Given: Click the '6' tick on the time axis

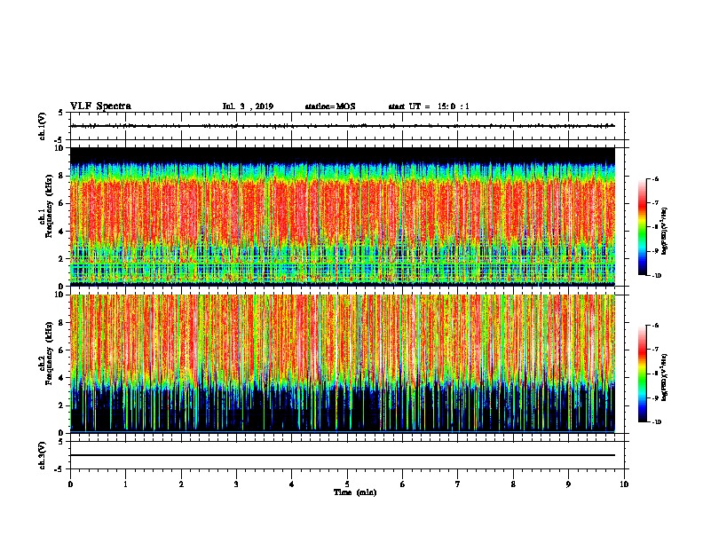Looking at the screenshot, I should pyautogui.click(x=403, y=484).
